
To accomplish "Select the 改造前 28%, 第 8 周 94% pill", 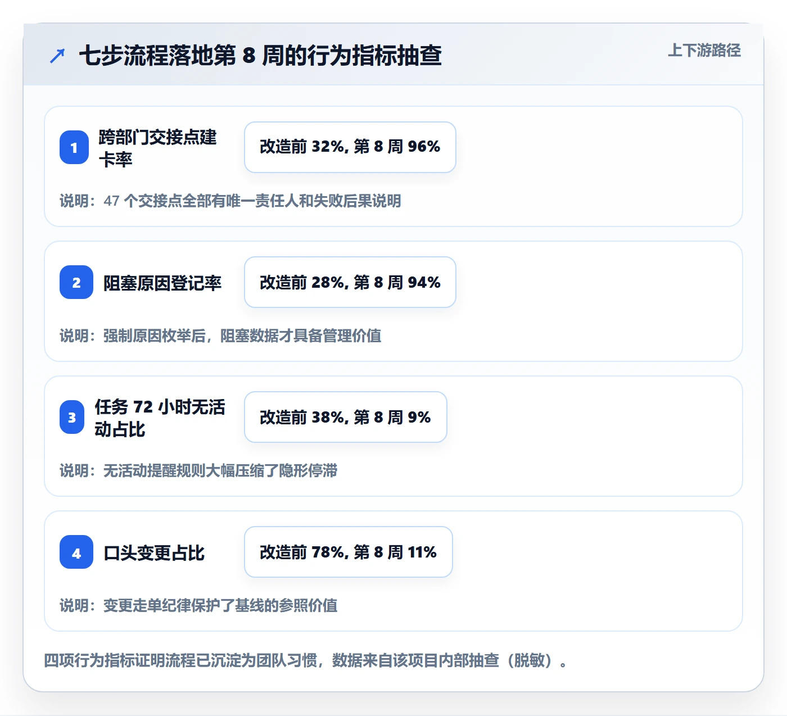I will pyautogui.click(x=350, y=282).
